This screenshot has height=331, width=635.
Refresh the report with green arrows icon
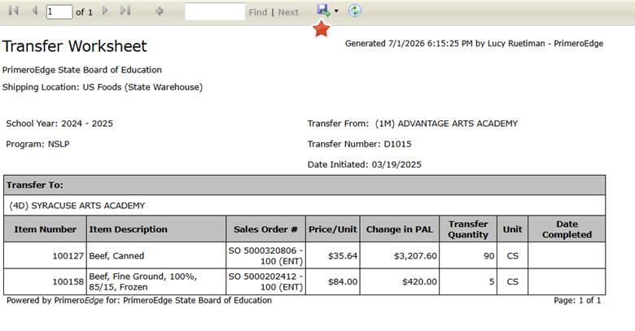point(354,11)
